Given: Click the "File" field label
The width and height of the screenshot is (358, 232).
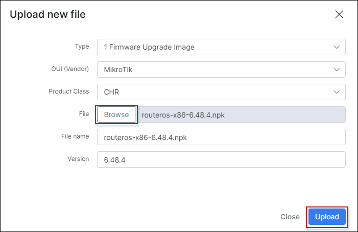Looking at the screenshot, I should click(x=84, y=114).
